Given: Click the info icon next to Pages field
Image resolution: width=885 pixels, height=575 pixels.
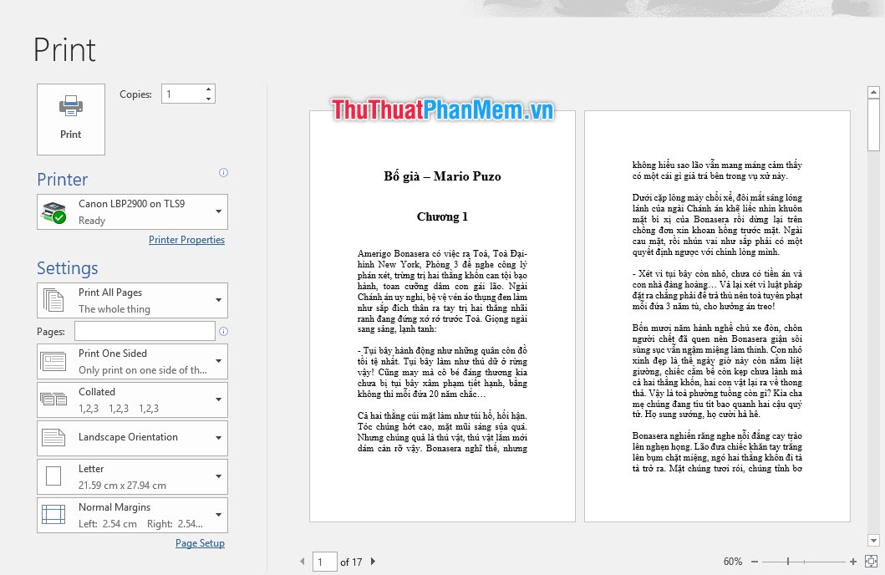Looking at the screenshot, I should [223, 331].
